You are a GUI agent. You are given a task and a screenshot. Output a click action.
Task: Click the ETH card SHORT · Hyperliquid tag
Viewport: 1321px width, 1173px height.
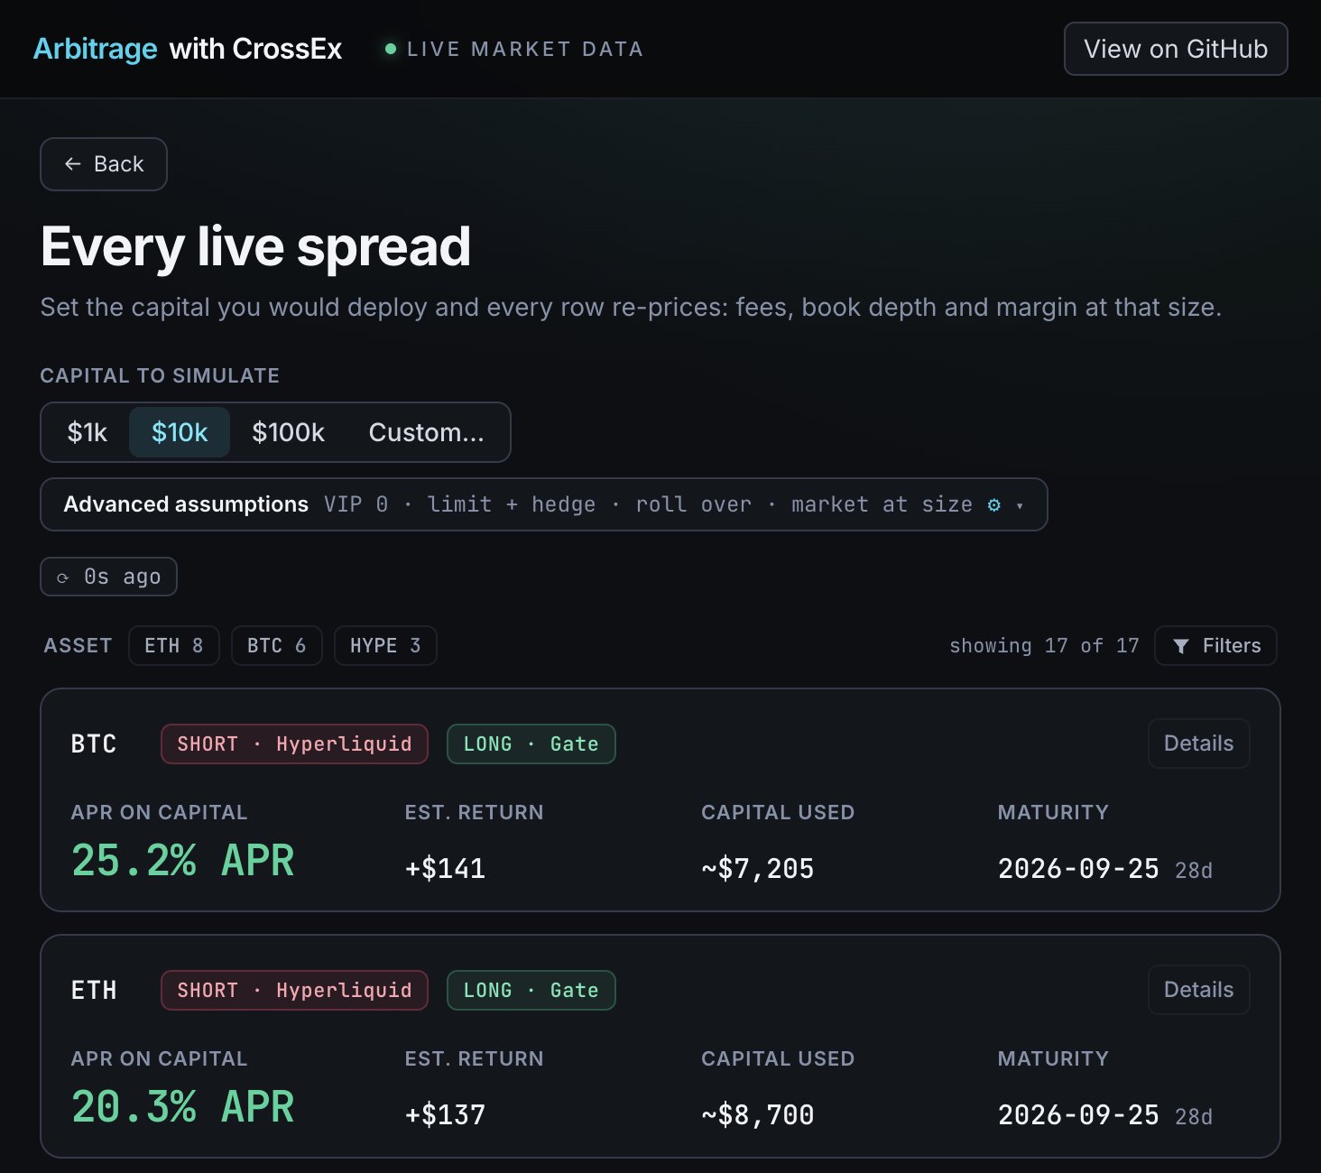294,991
